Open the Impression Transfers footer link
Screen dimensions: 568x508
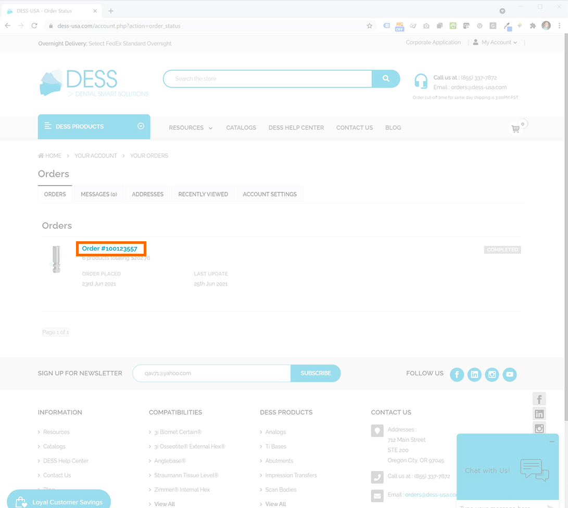tap(291, 475)
